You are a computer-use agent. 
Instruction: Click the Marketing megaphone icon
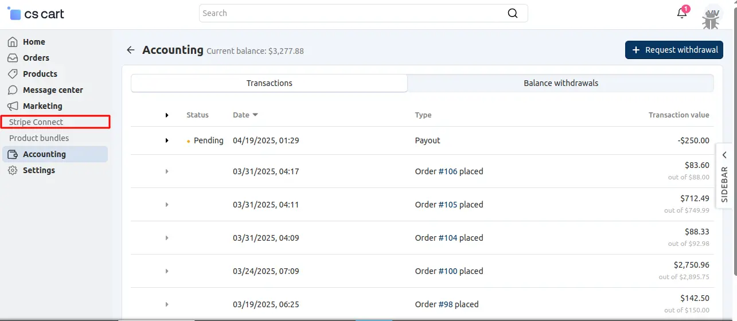click(13, 106)
